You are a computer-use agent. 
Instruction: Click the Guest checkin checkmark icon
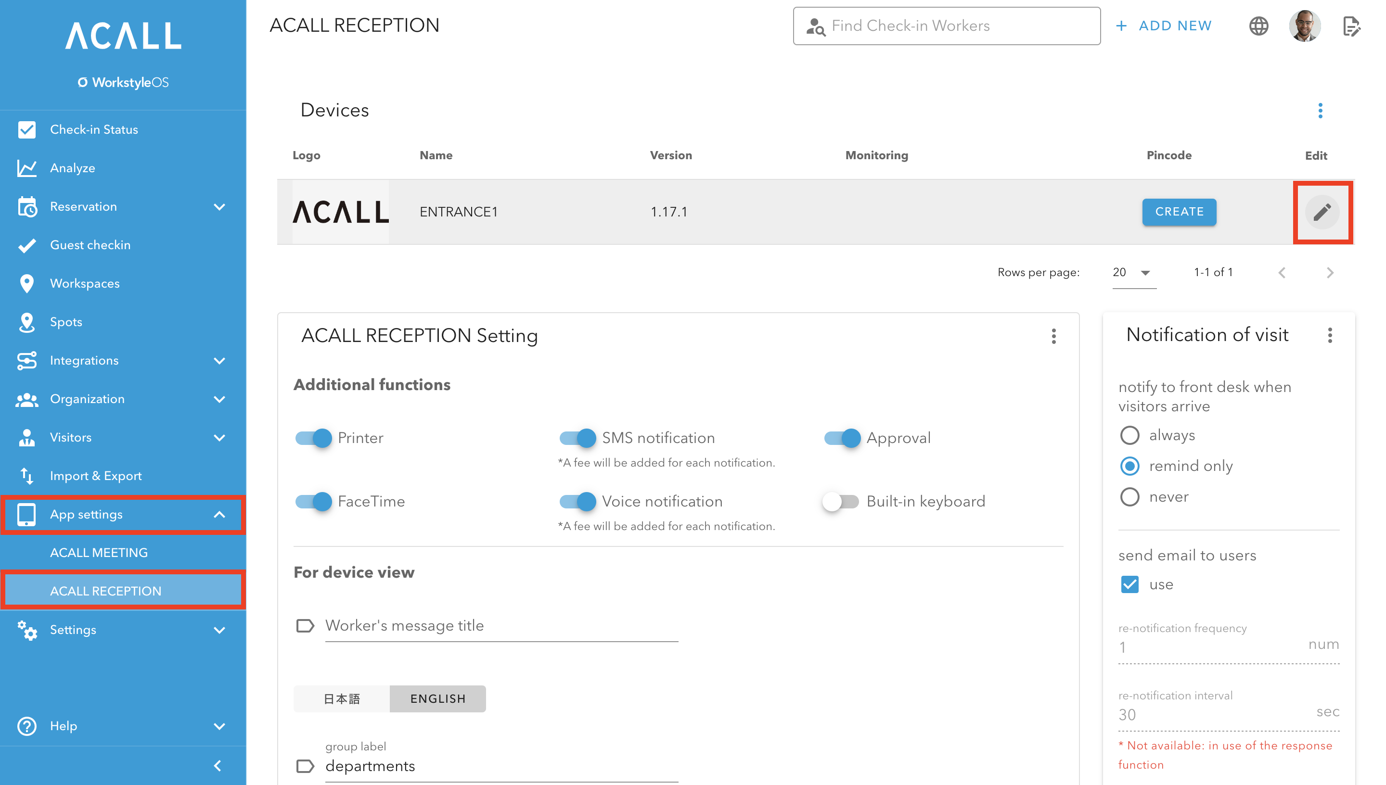[26, 245]
